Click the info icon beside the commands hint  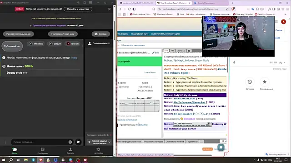(4, 58)
